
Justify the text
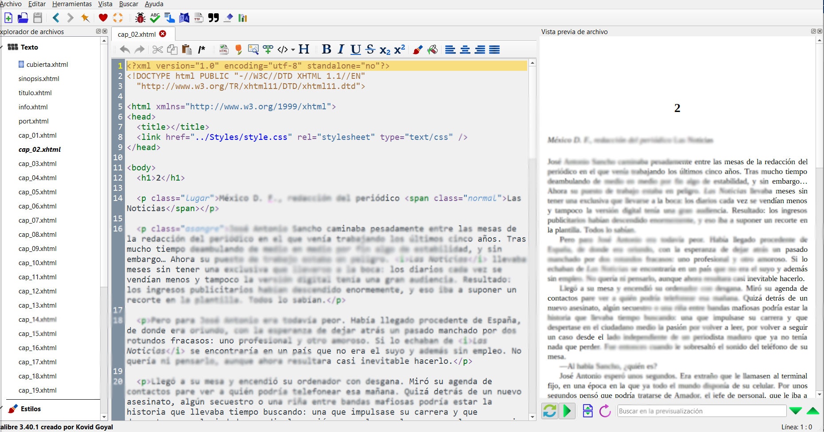point(494,50)
